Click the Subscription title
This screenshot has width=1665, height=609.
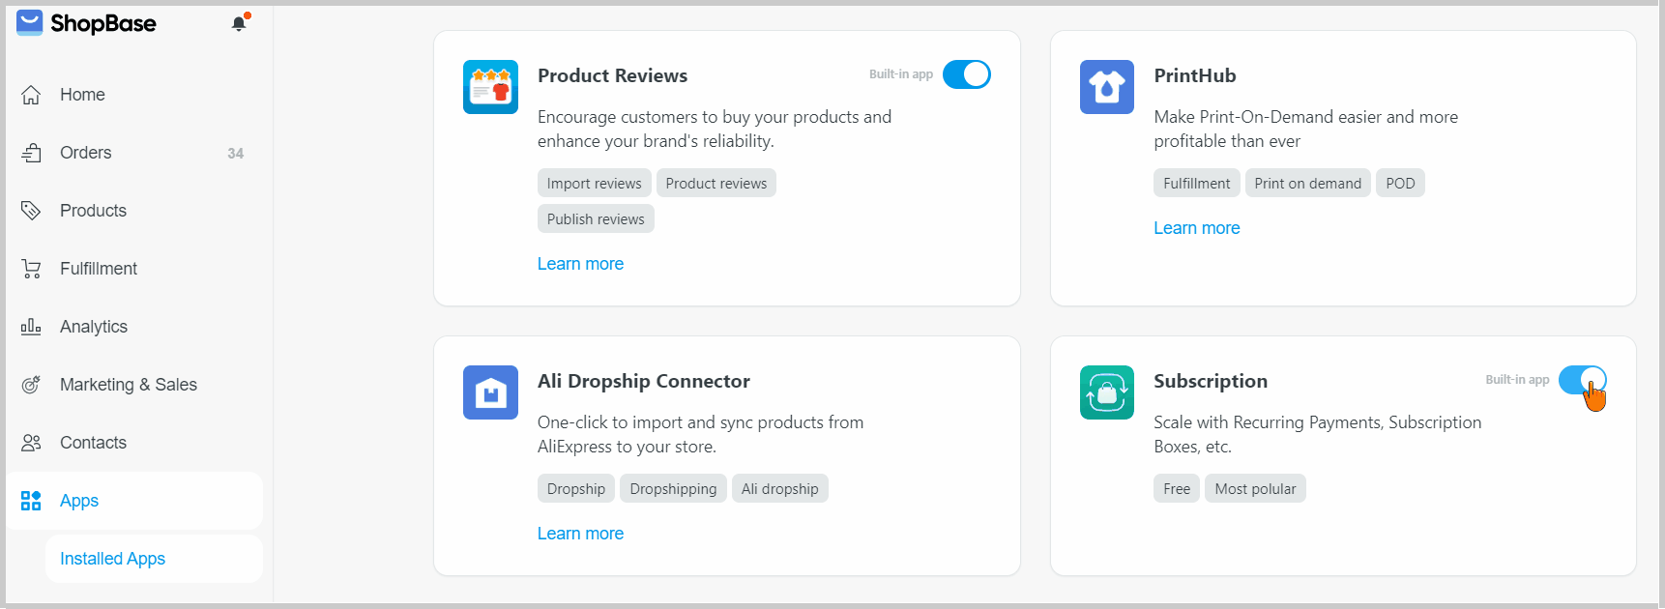[1211, 381]
